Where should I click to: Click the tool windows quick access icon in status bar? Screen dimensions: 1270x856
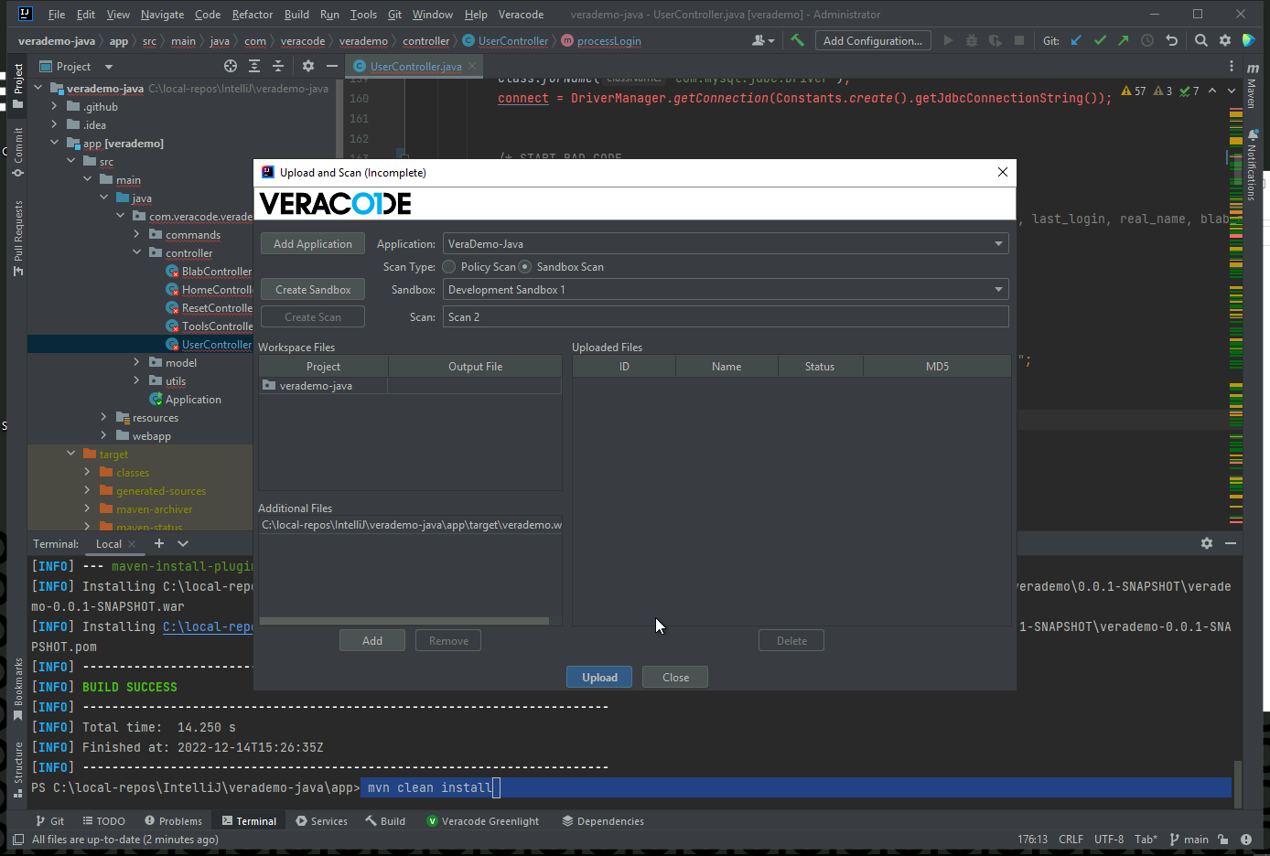[x=17, y=840]
